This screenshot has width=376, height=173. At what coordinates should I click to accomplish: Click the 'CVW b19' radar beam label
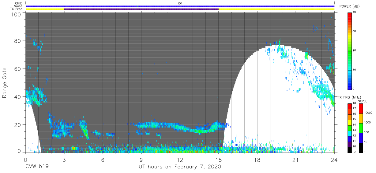point(37,167)
